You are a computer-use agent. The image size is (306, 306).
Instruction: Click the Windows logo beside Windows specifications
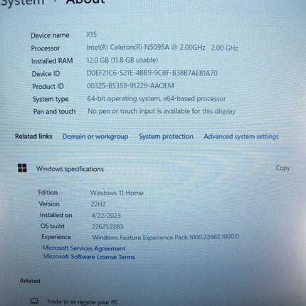(22, 168)
